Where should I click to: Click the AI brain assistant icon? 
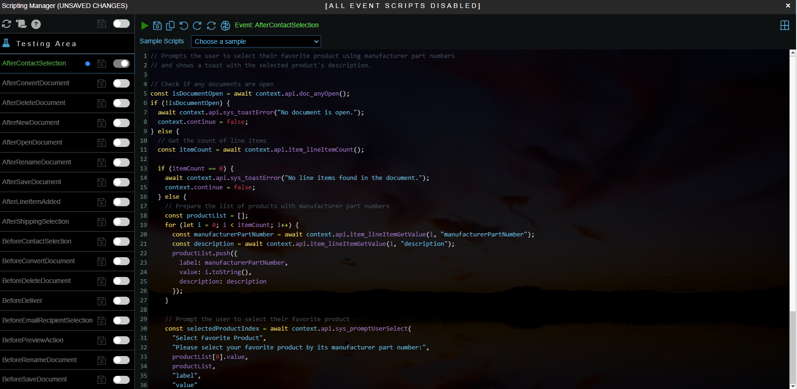click(225, 25)
